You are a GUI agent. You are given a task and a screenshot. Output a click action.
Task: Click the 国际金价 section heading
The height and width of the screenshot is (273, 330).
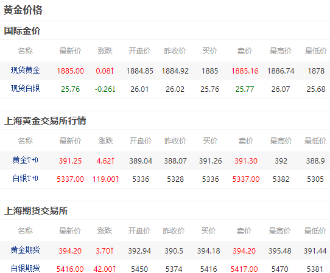pyautogui.click(x=23, y=30)
